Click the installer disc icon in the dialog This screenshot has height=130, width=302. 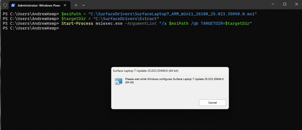tap(118, 81)
